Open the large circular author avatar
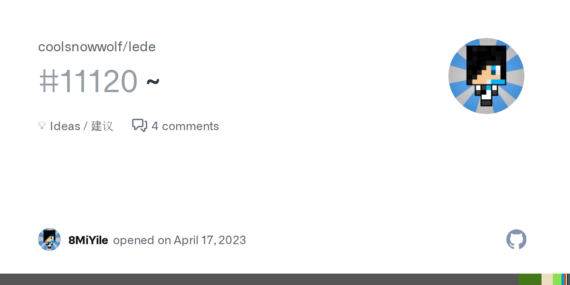This screenshot has width=570, height=285. (486, 76)
